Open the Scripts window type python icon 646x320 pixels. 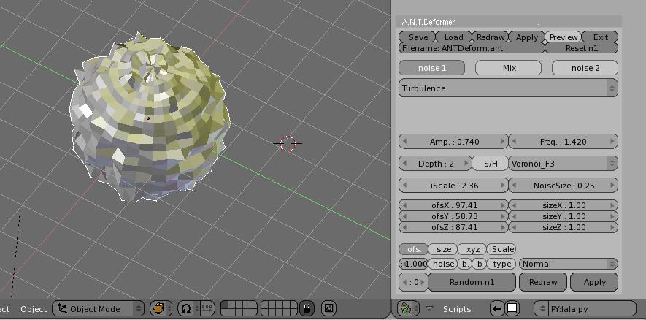[x=405, y=308]
